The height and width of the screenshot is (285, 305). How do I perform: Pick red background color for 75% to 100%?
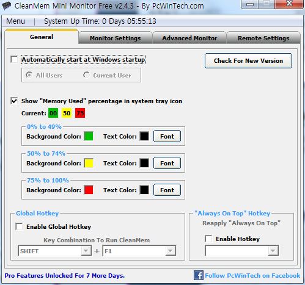pos(89,190)
